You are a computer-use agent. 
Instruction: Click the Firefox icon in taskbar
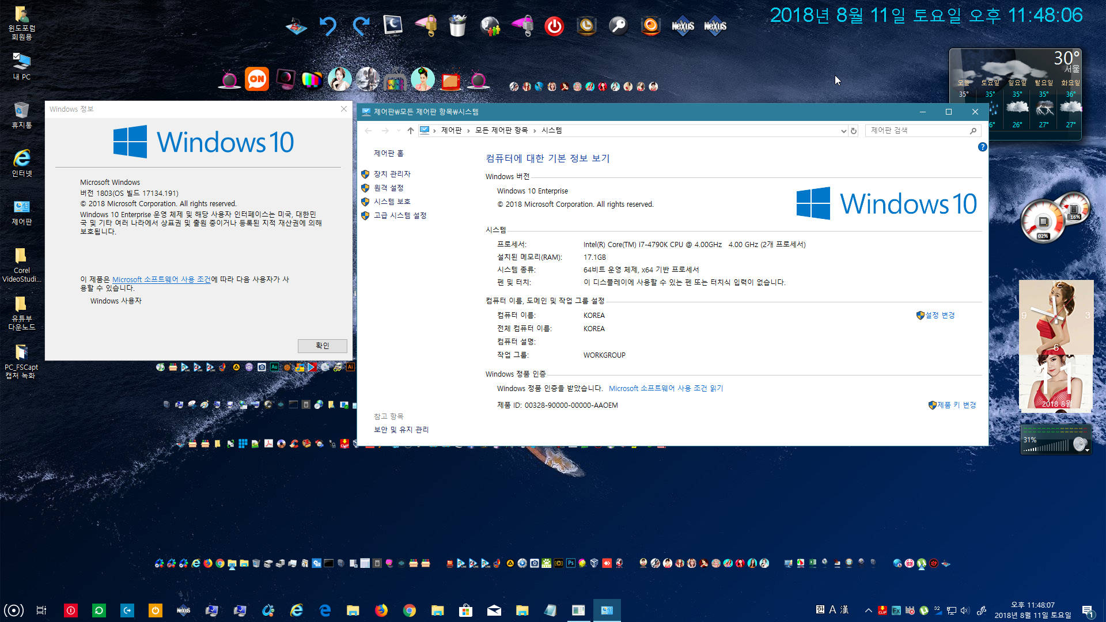pyautogui.click(x=381, y=610)
